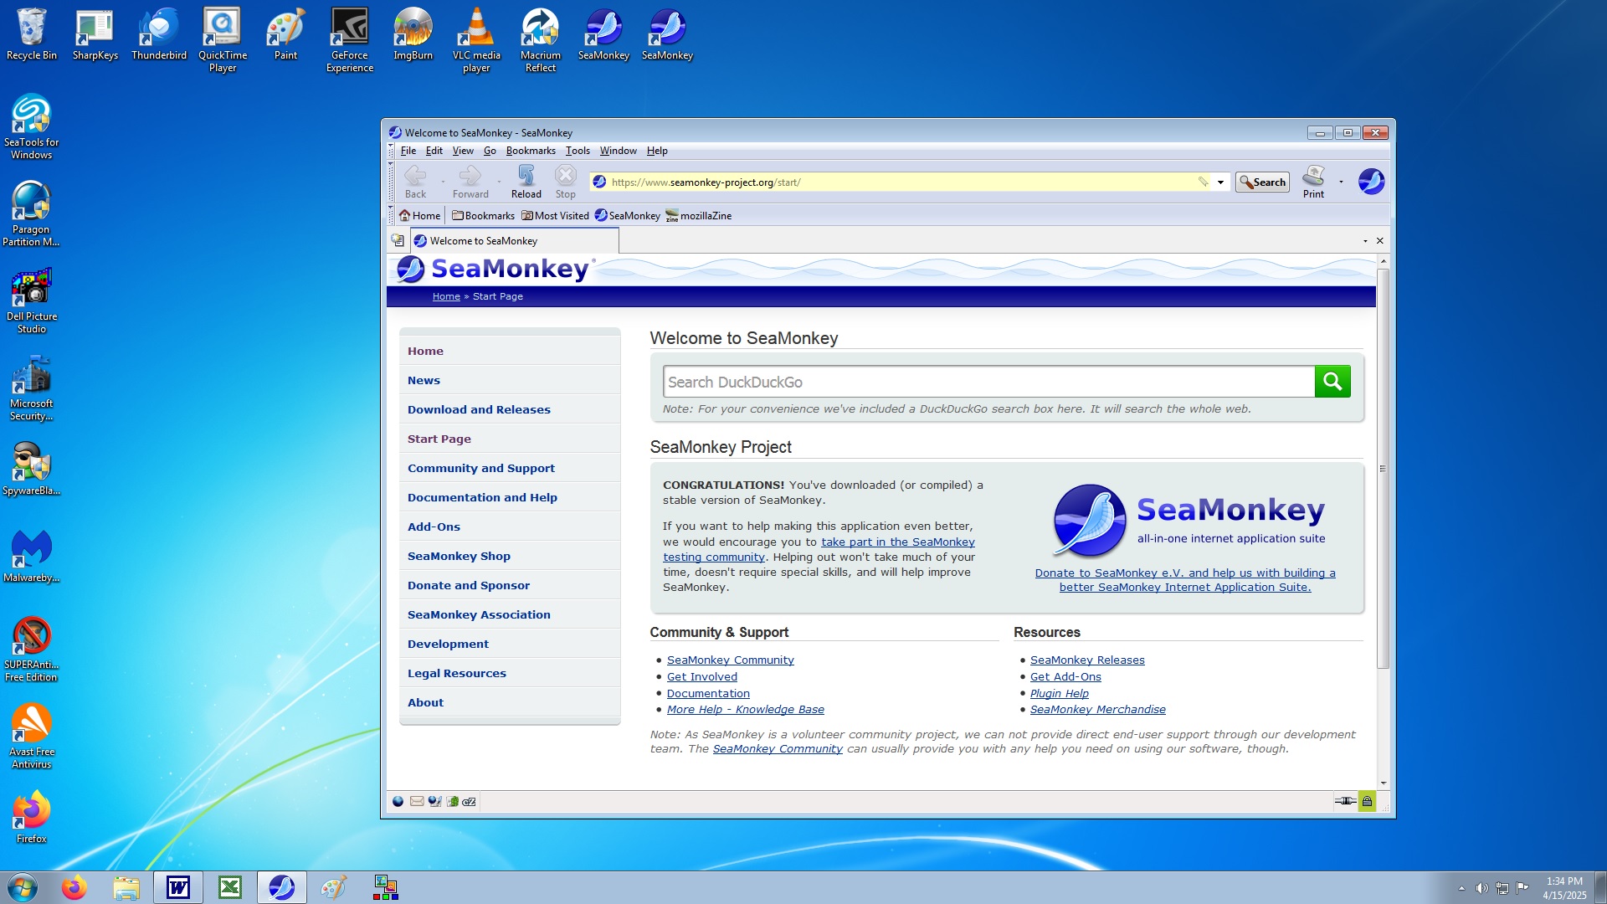Open the SeaMonkey Releases resource link
Viewport: 1607px width, 904px height.
[x=1087, y=660]
